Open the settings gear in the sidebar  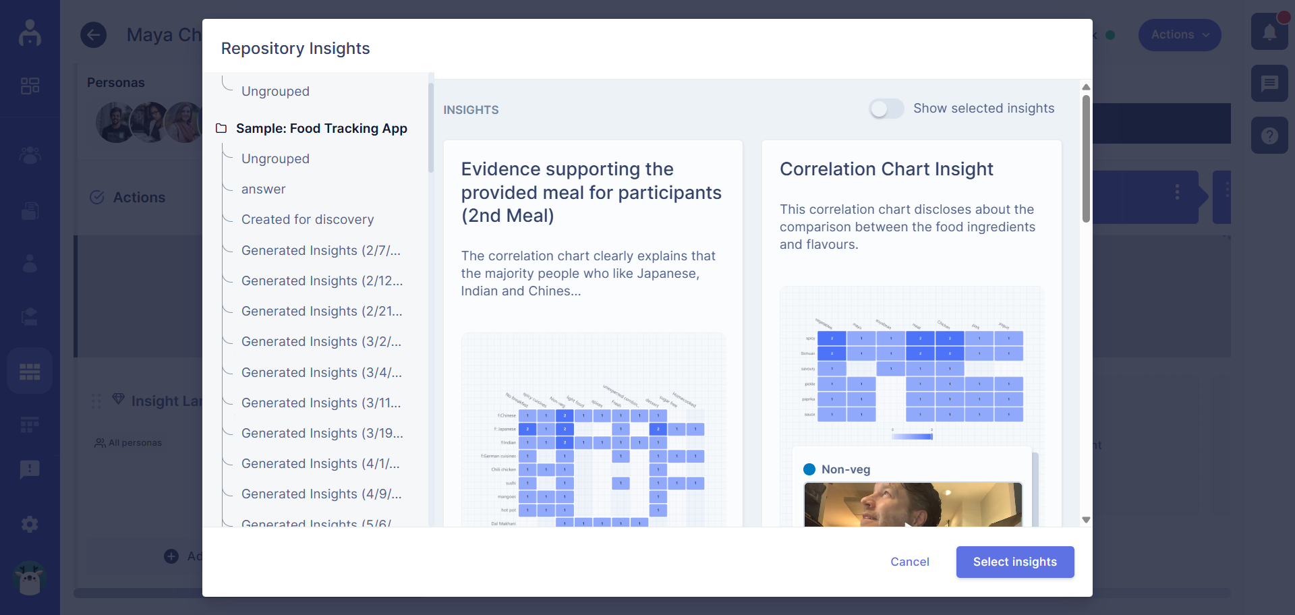click(x=30, y=524)
